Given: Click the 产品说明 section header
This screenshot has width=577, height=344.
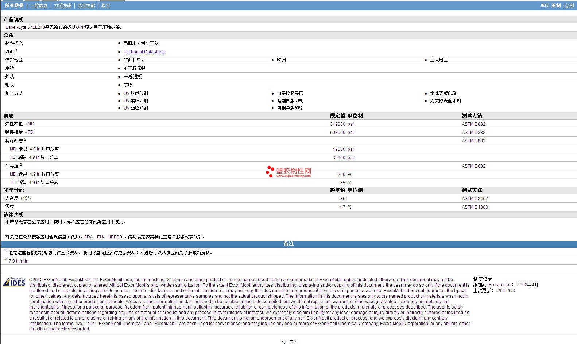Looking at the screenshot, I should [13, 19].
